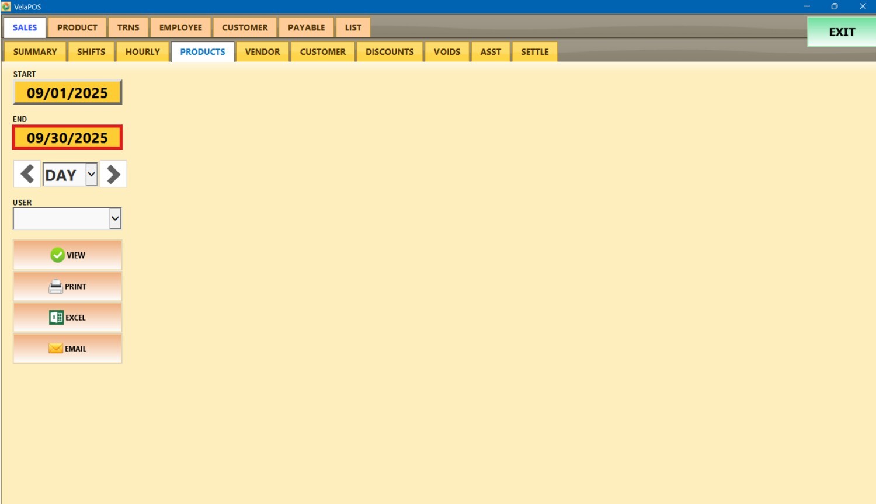Switch to the EMPLOYEE main tab
The image size is (876, 504).
pyautogui.click(x=180, y=27)
